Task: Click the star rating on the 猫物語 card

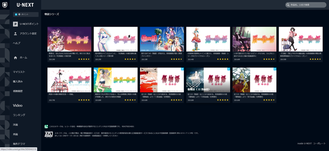Action: [130, 59]
